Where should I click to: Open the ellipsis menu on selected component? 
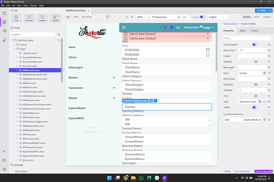[155, 101]
